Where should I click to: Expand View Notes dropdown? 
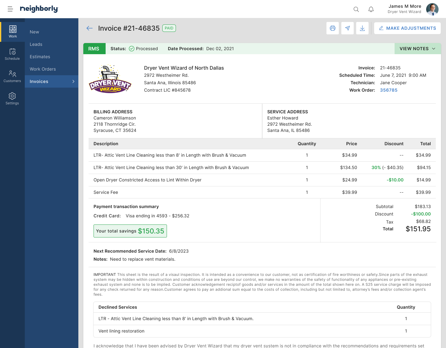point(418,49)
